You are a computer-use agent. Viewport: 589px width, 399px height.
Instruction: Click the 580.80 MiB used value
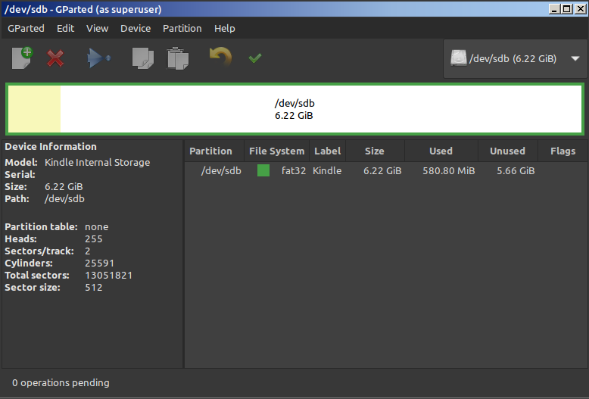tap(448, 170)
